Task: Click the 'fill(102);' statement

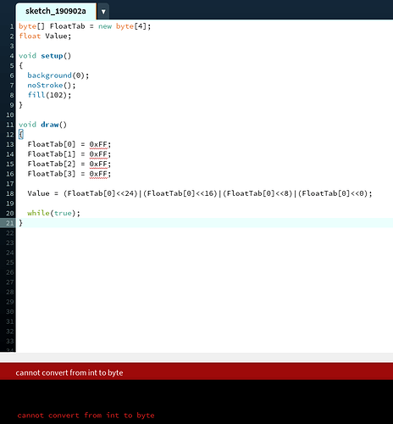Action: tap(49, 95)
